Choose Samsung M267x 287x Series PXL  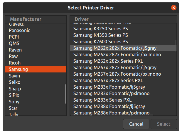(123, 81)
